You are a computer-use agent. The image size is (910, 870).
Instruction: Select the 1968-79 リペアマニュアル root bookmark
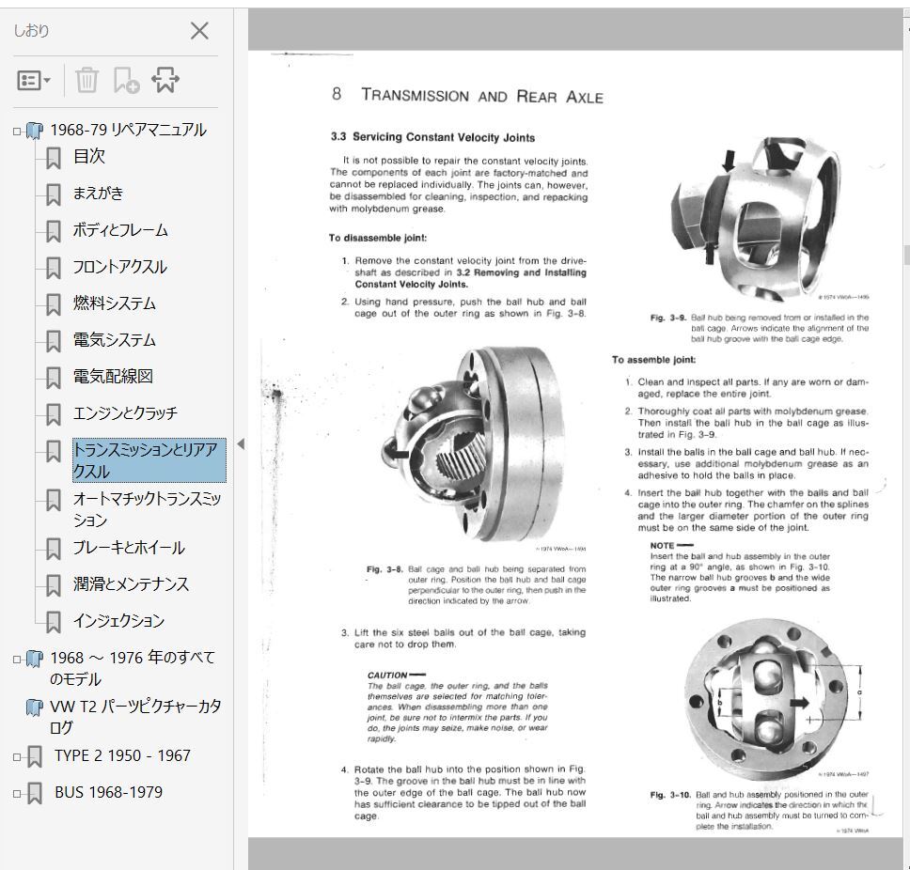click(x=128, y=130)
